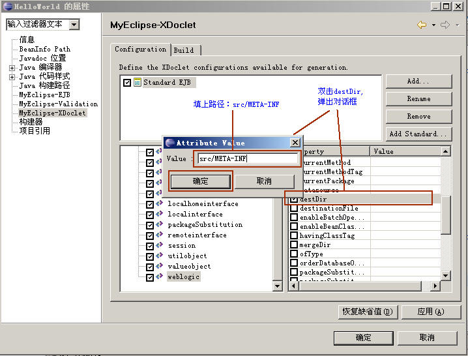Click the utilobject subtask icon
468x356 pixels.
pos(160,256)
